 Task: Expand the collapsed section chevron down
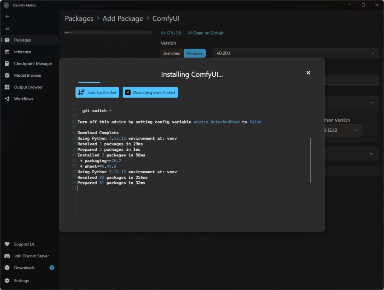coord(372,154)
